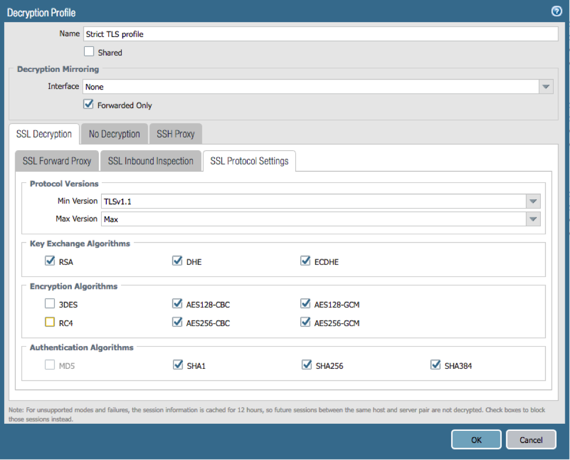Enable 3DES encryption algorithm
This screenshot has height=460, width=570.
pyautogui.click(x=50, y=304)
